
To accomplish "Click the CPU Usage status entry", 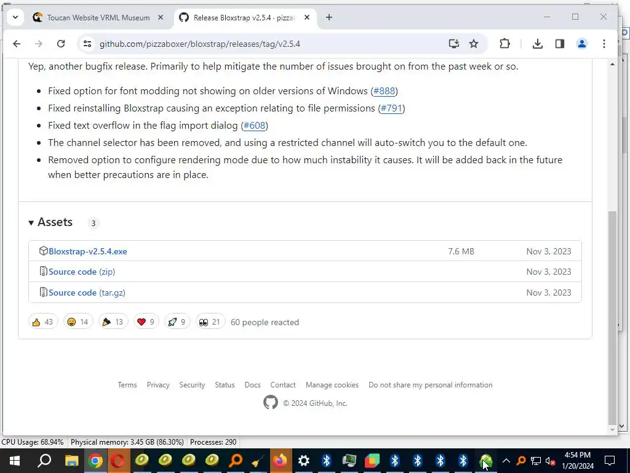I will click(x=33, y=442).
